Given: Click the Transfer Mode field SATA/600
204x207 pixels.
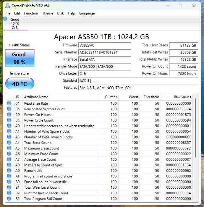Looking at the screenshot, I should [104, 67].
